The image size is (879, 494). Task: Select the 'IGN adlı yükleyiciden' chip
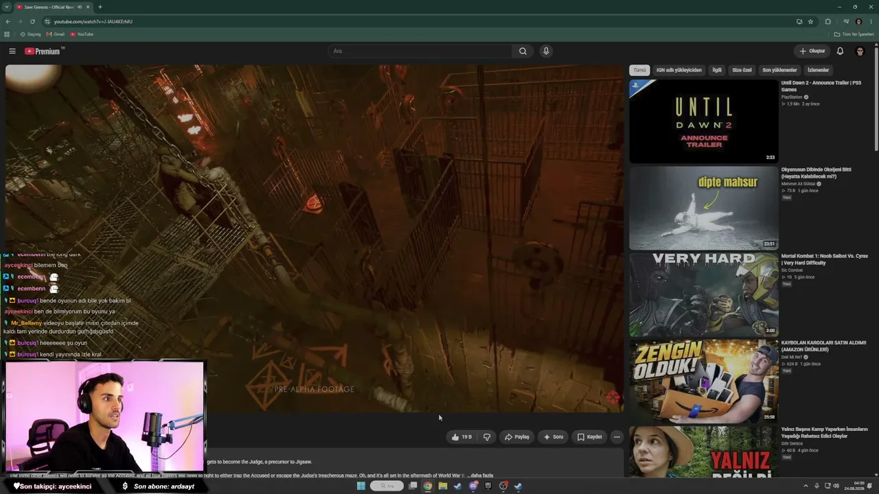coord(679,70)
